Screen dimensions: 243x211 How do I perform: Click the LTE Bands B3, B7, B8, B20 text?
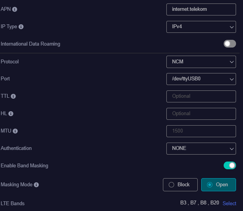pos(199,203)
